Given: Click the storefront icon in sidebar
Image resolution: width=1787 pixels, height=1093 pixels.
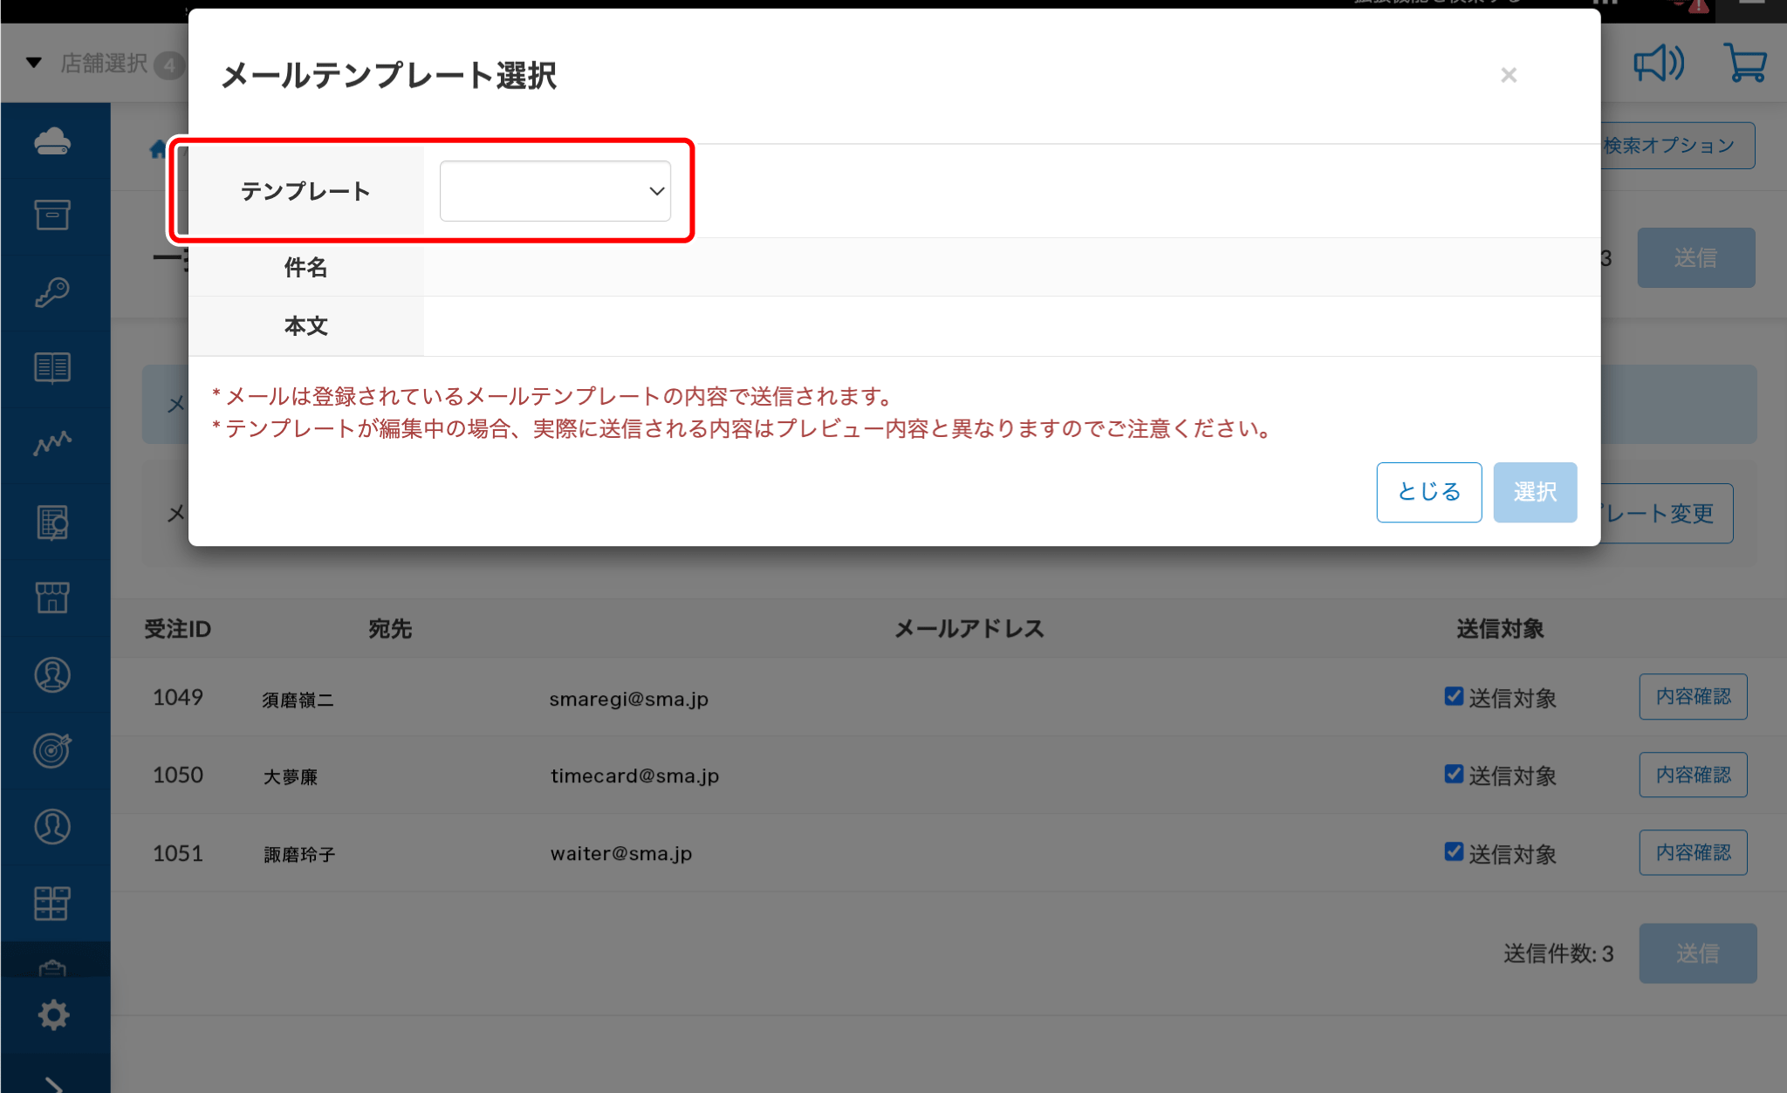Looking at the screenshot, I should 52,598.
